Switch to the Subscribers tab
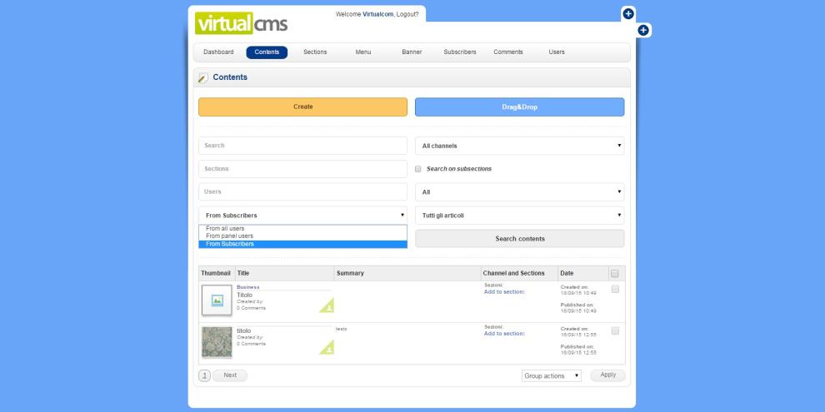The image size is (825, 412). click(x=460, y=52)
